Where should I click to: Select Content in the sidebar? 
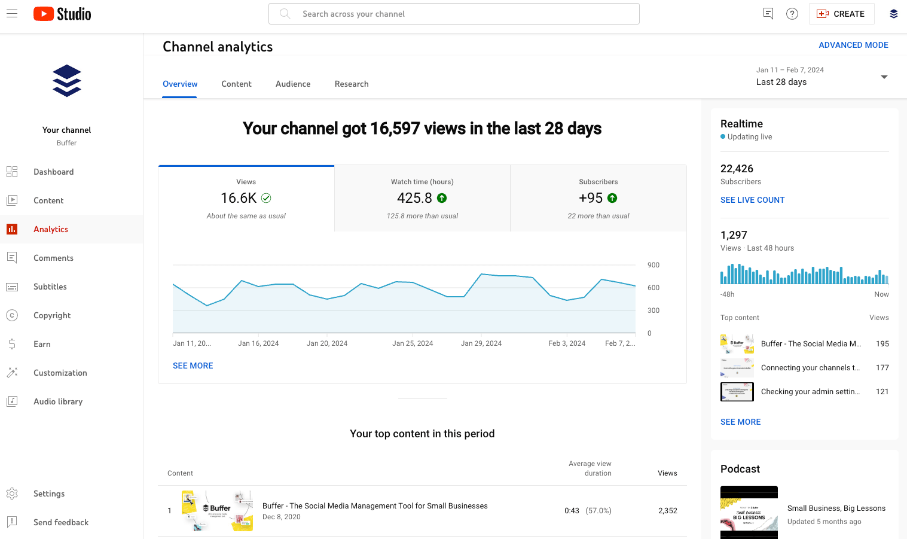48,200
